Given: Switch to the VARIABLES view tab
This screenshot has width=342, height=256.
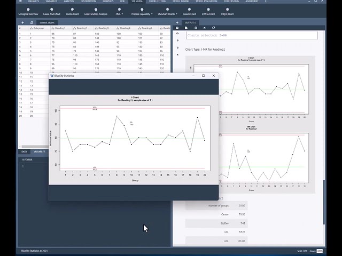Looking at the screenshot, I should [40, 151].
